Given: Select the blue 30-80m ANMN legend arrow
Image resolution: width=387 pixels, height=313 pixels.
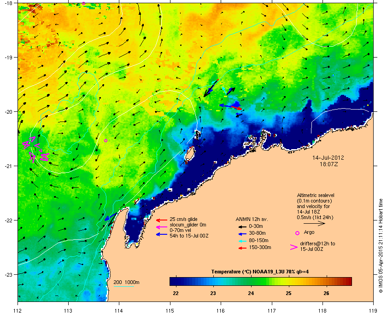Looking at the screenshot, I should 242,233.
